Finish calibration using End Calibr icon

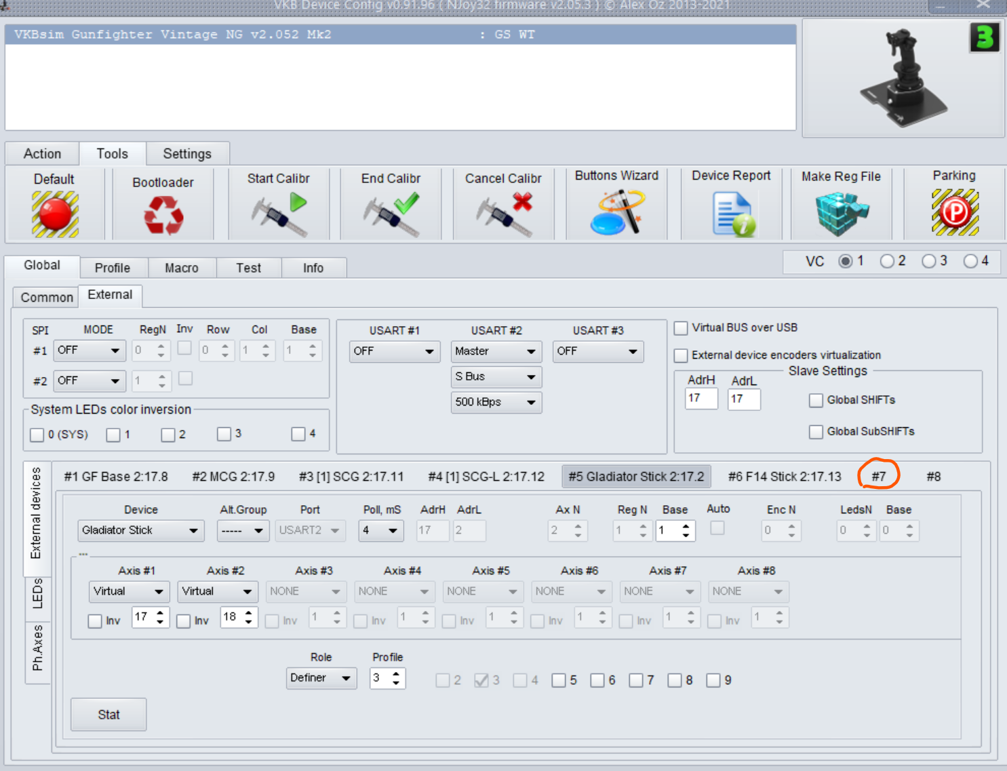(391, 214)
